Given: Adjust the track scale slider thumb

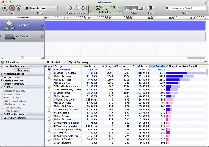Looking at the screenshot, I should point(22,58).
